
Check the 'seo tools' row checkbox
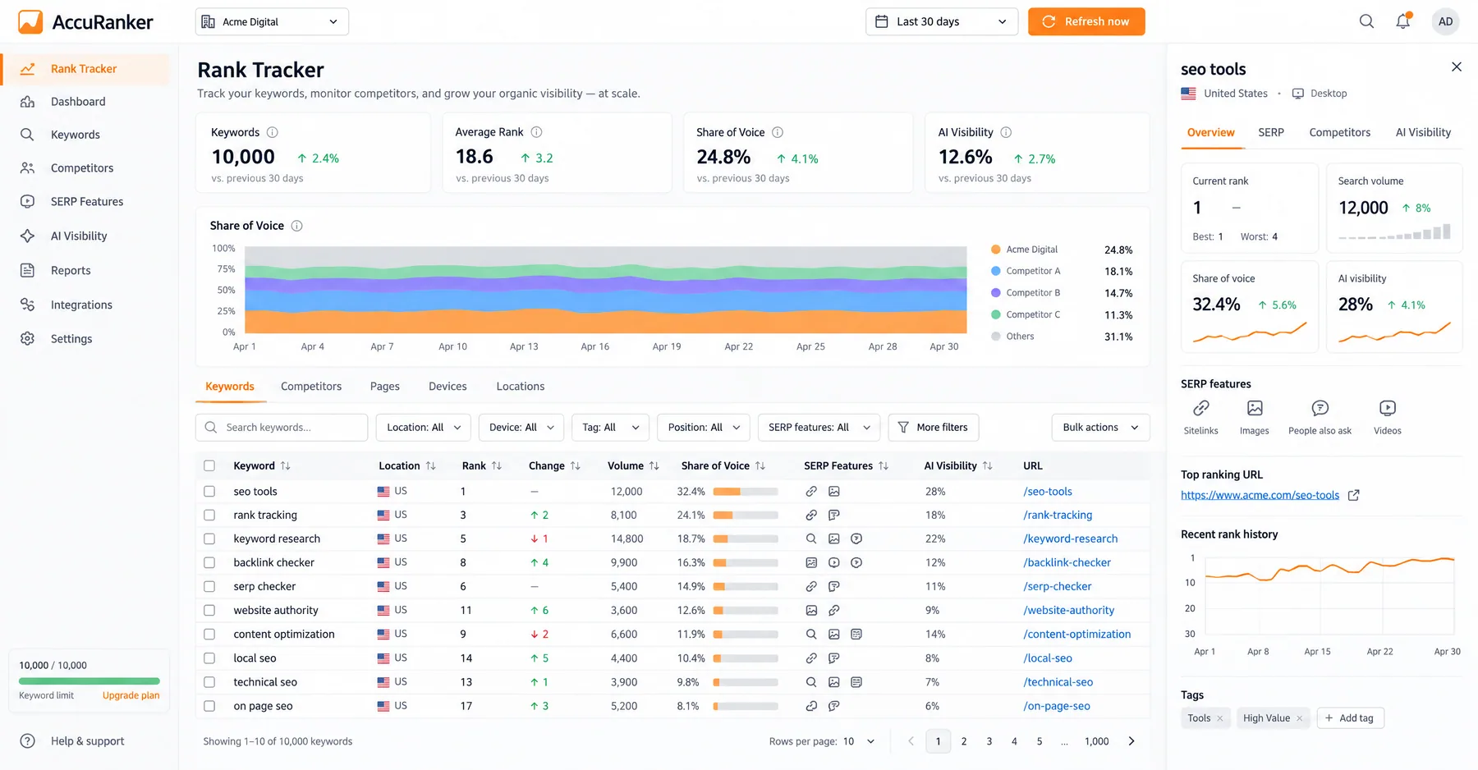(209, 492)
